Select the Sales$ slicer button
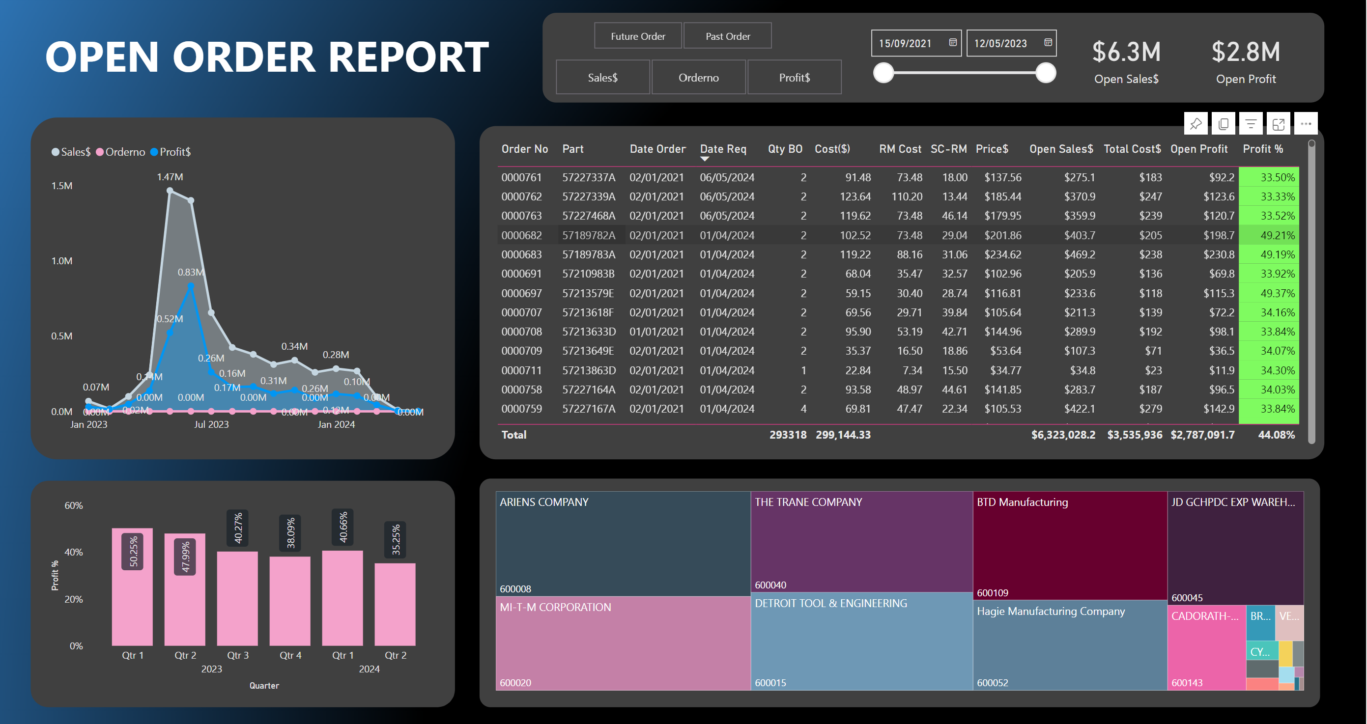This screenshot has width=1367, height=724. pyautogui.click(x=602, y=78)
